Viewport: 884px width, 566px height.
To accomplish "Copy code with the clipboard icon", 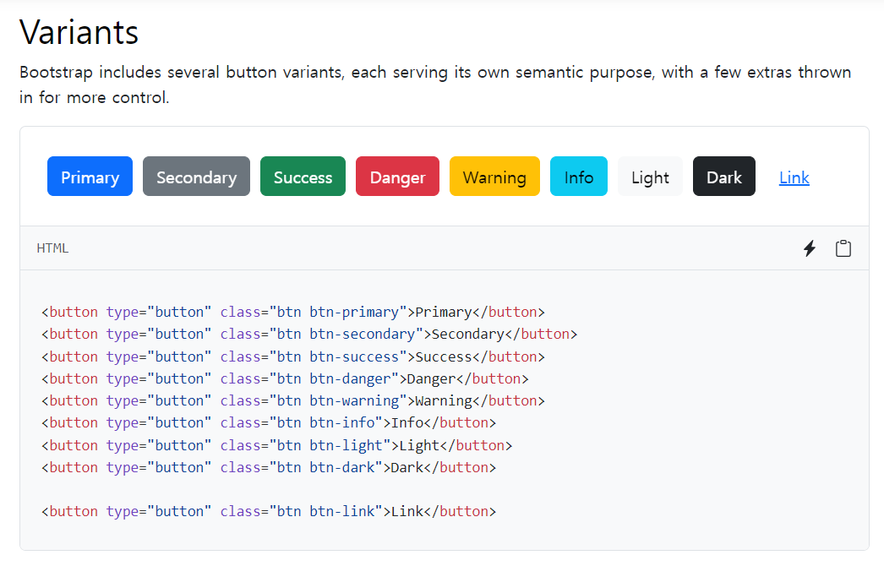I will pyautogui.click(x=843, y=248).
